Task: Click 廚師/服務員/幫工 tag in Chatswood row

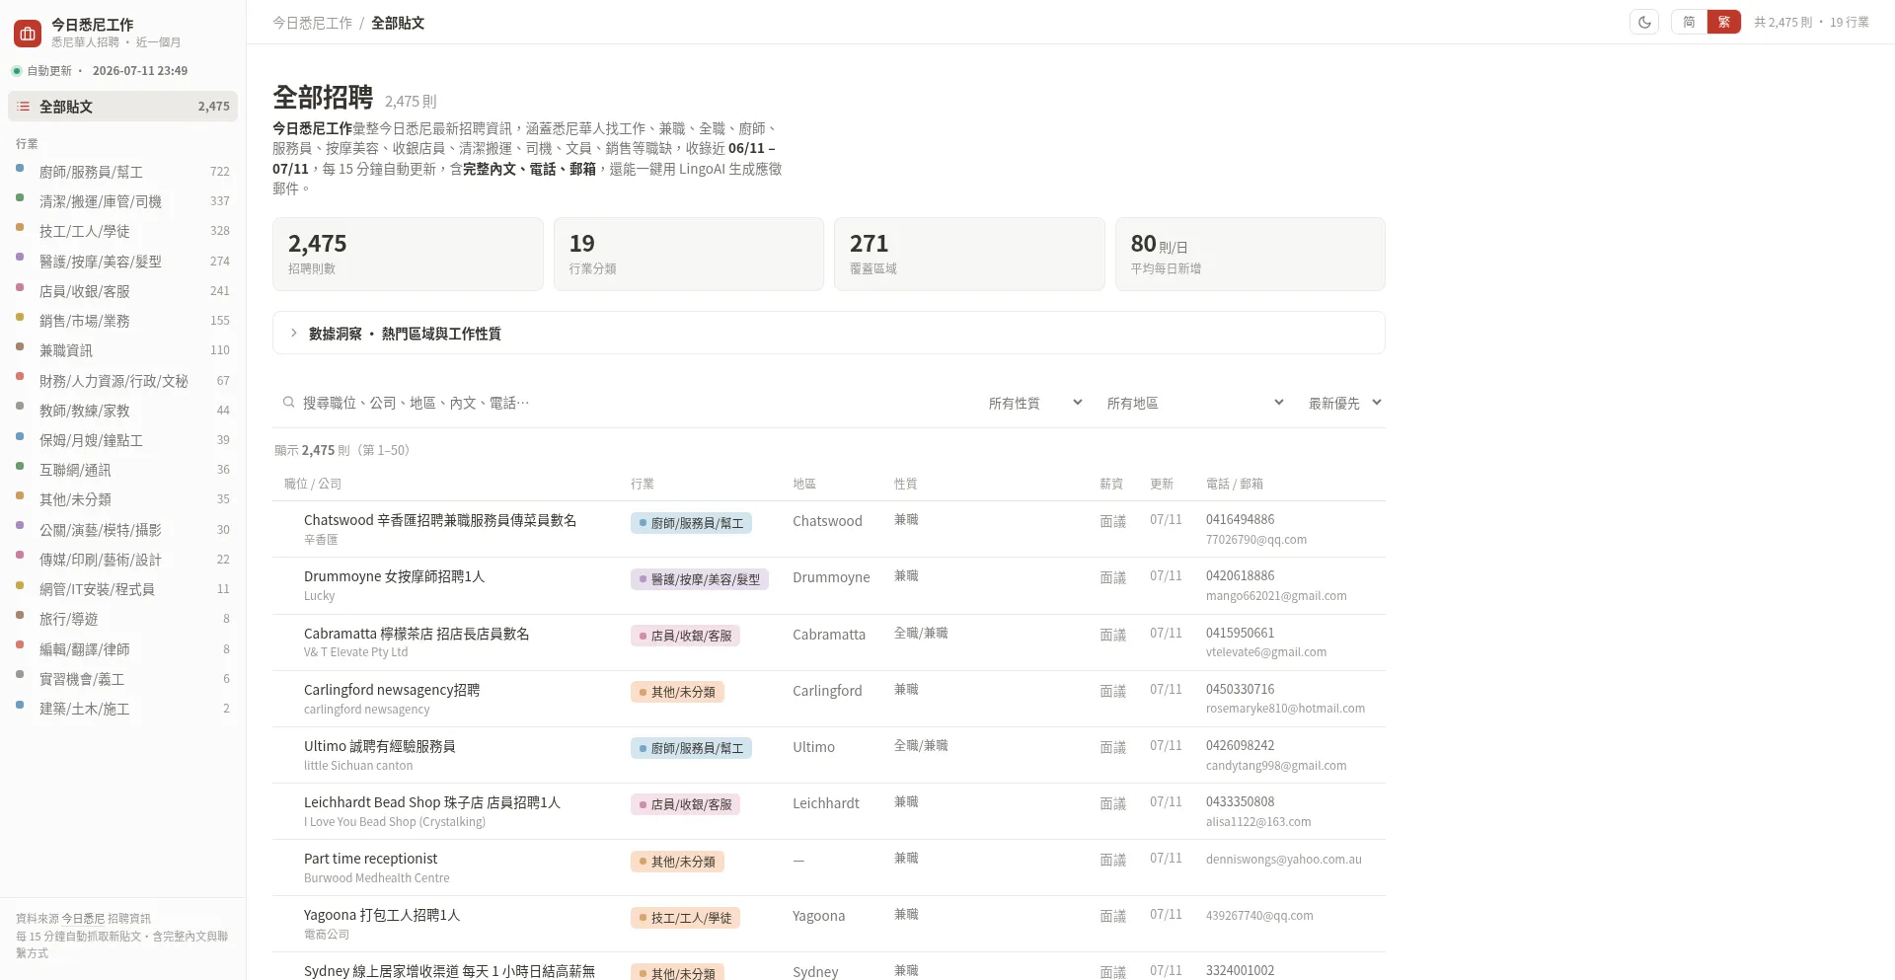Action: [691, 523]
